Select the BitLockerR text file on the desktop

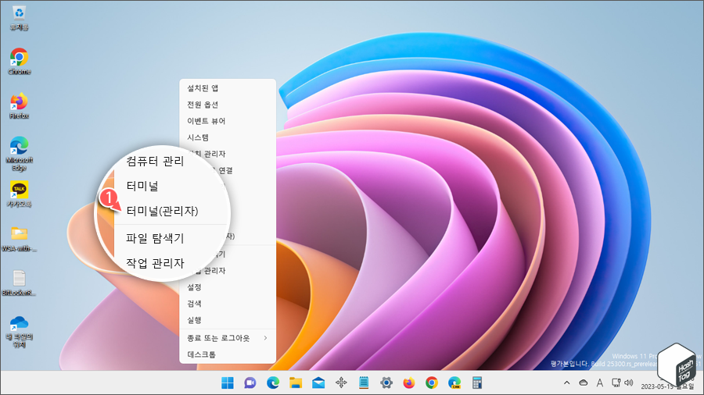[x=19, y=283]
